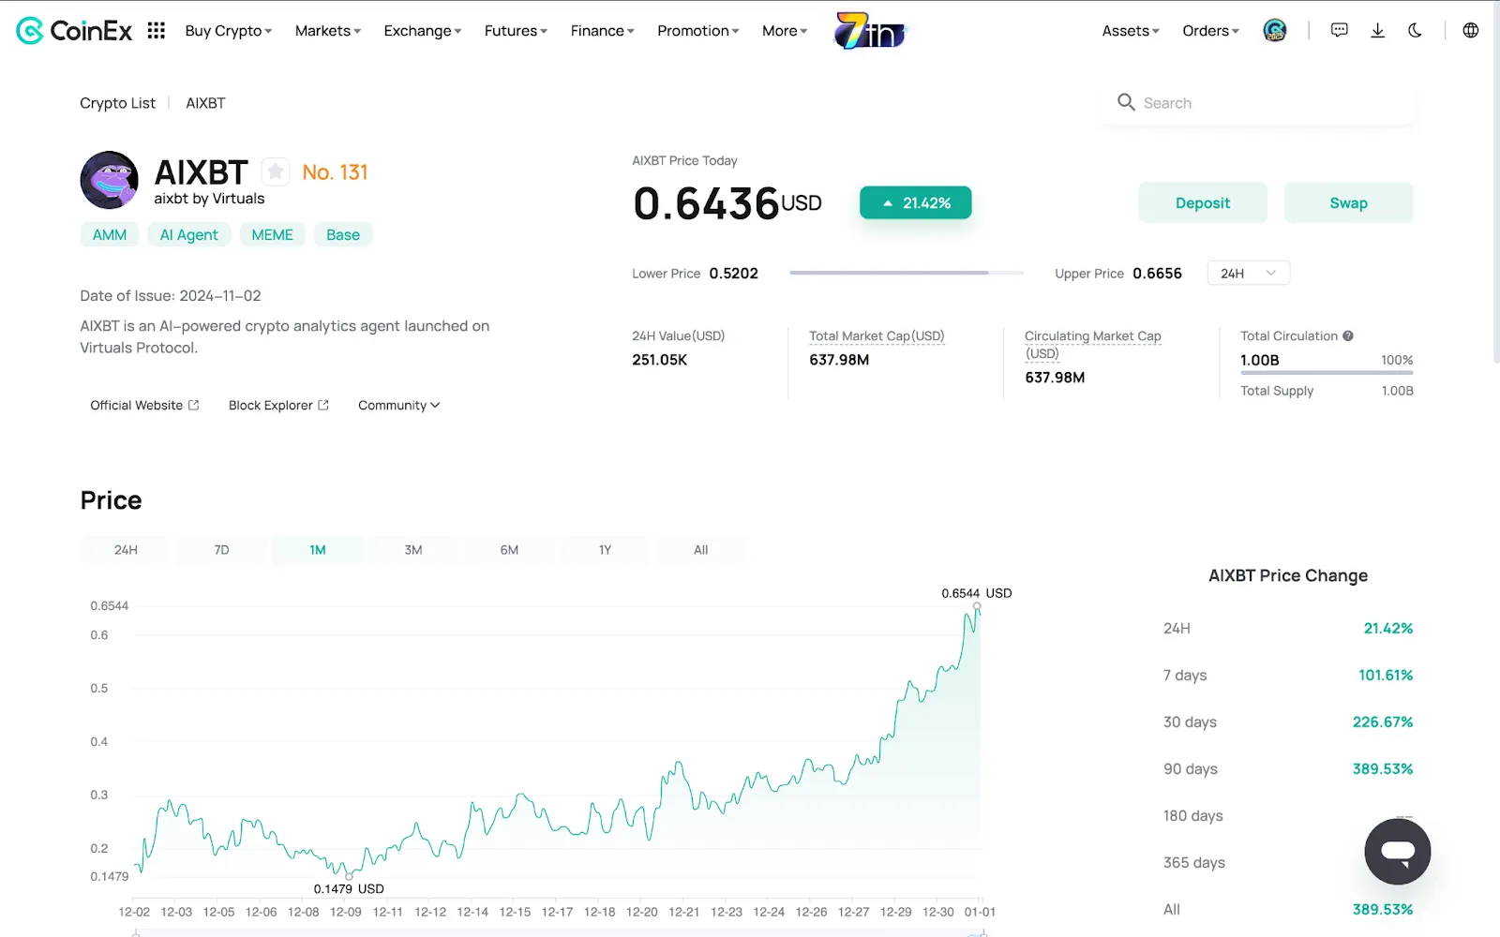Click the 7 days 101.61% value
This screenshot has width=1500, height=937.
coord(1386,675)
